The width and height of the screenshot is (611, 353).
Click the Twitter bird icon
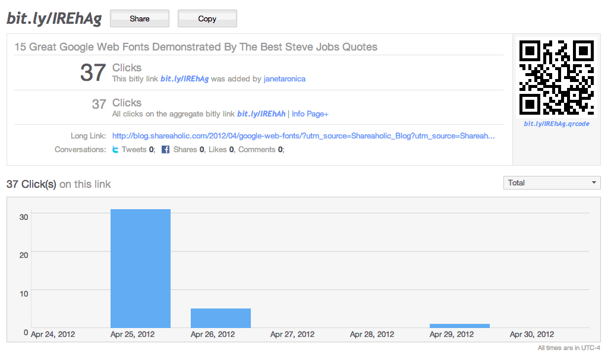point(115,150)
